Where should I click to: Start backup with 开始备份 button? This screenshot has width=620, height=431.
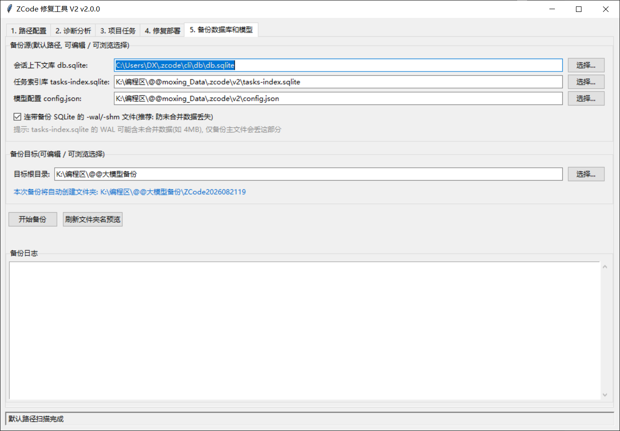(33, 219)
